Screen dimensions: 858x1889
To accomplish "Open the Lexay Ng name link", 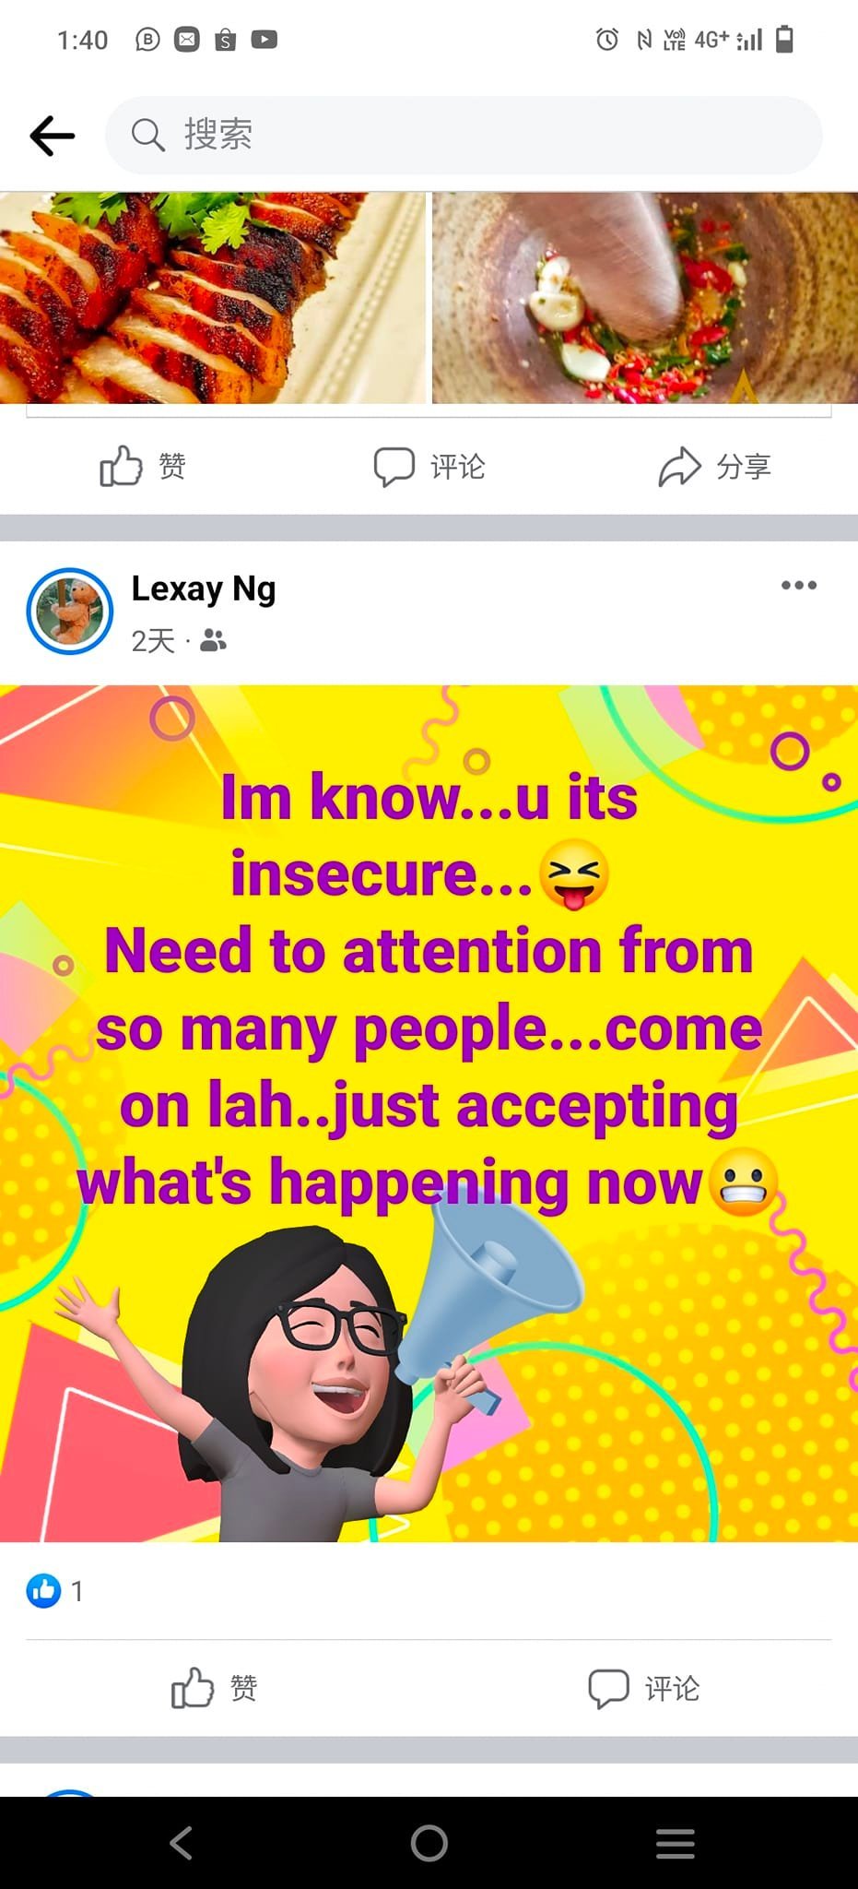I will pos(204,589).
